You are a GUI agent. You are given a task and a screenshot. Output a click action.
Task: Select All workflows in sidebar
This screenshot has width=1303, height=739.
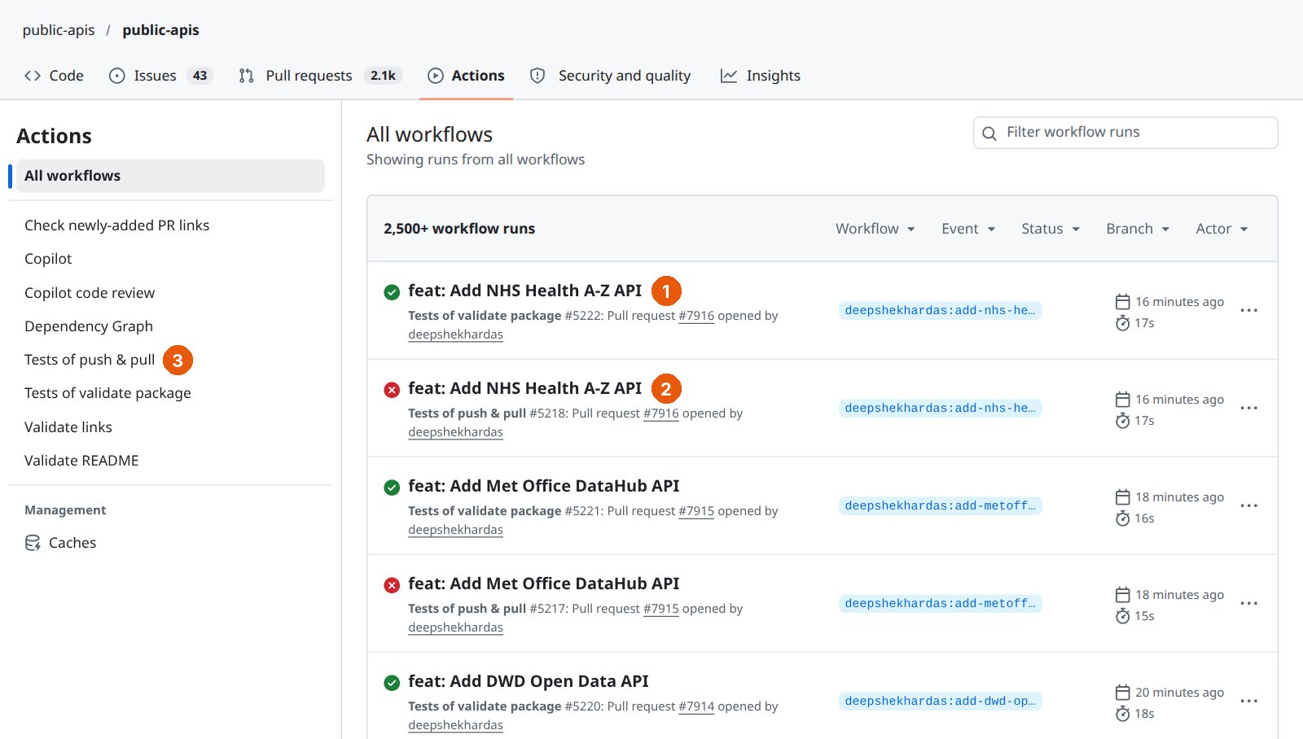click(x=170, y=176)
